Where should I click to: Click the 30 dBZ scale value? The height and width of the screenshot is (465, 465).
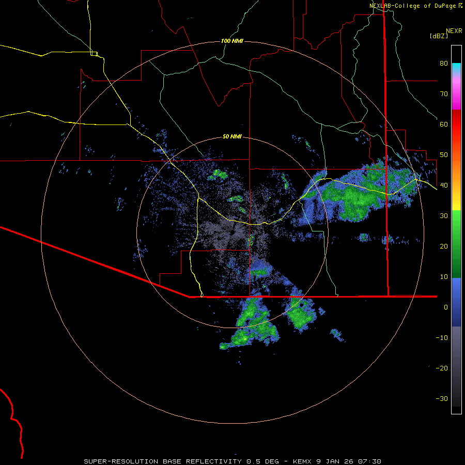coord(444,215)
